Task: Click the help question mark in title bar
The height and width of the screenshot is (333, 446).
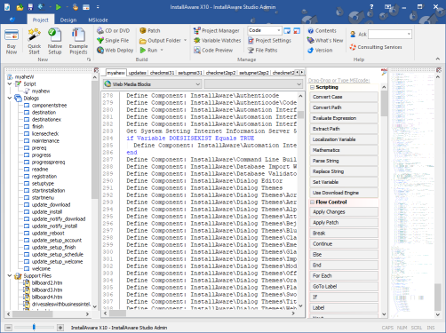Action: coord(371,6)
